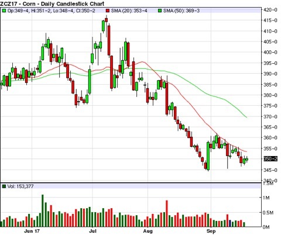The width and height of the screenshot is (281, 235).
Task: Click the Sep date axis label
Action: (211, 231)
